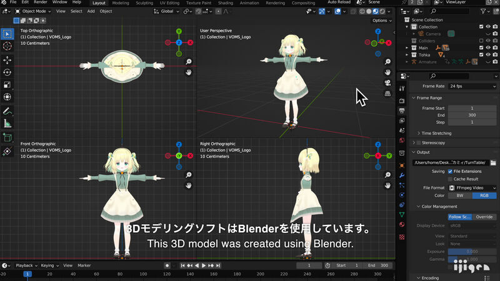Uncheck the File Extensions checkbox
Image resolution: width=500 pixels, height=281 pixels.
(x=450, y=171)
